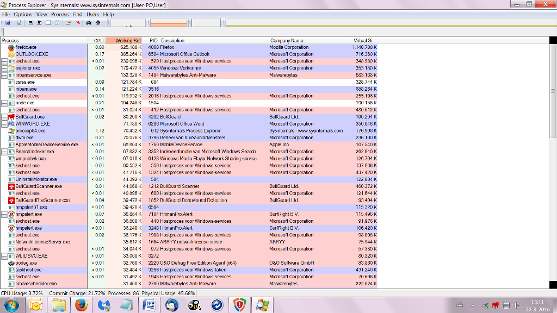Click the BullGuardBhvScanner.exe process icon
Image resolution: width=557 pixels, height=313 pixels.
11,200
